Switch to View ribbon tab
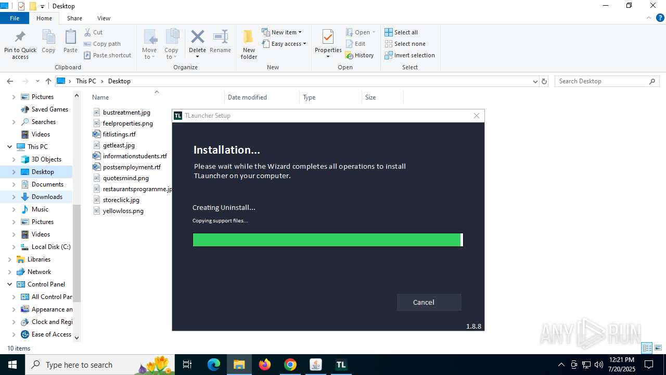666x375 pixels. [x=104, y=18]
